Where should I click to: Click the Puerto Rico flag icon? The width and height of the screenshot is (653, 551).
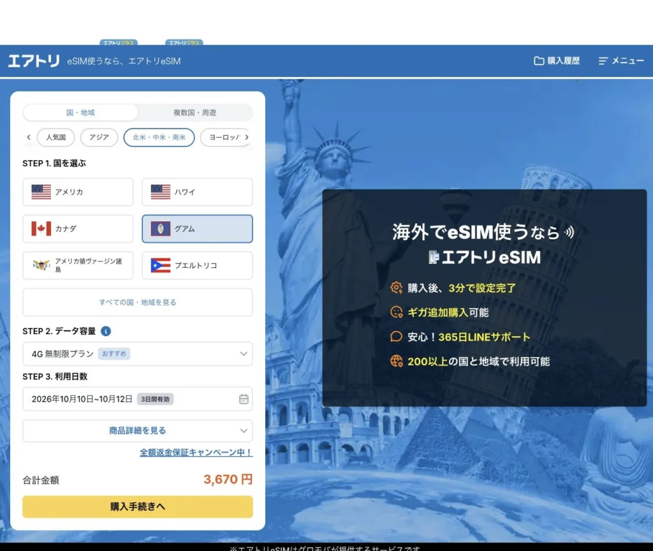point(161,265)
